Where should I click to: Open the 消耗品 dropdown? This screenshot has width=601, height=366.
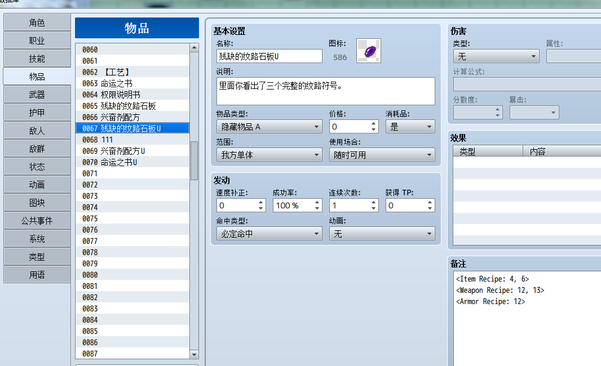pyautogui.click(x=410, y=127)
